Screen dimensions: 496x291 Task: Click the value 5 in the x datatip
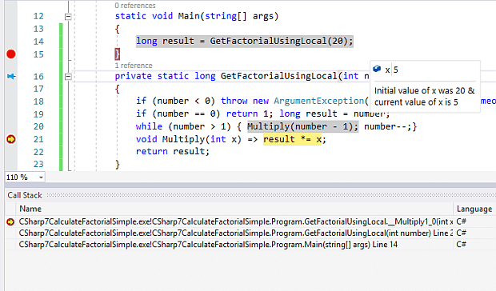(396, 70)
